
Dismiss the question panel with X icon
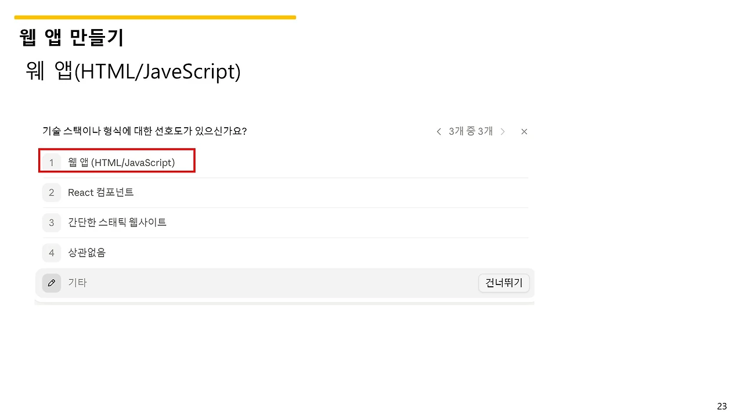click(x=524, y=132)
